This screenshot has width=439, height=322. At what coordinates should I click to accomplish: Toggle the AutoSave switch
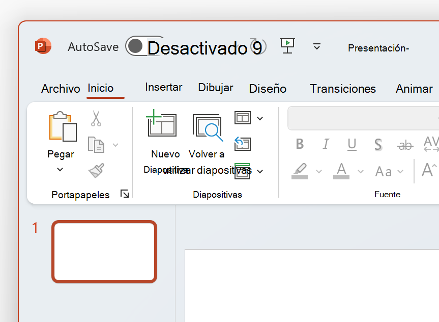(145, 46)
